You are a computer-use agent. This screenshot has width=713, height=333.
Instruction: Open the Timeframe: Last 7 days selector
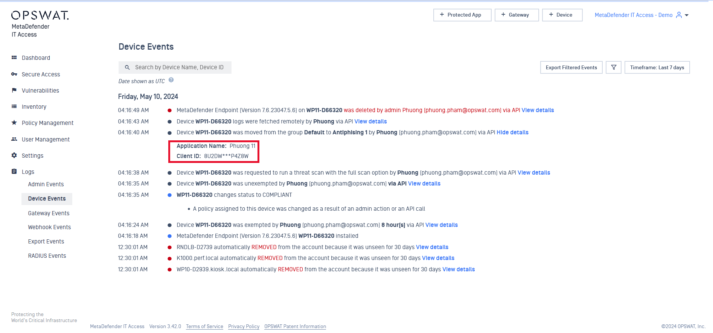pyautogui.click(x=657, y=67)
